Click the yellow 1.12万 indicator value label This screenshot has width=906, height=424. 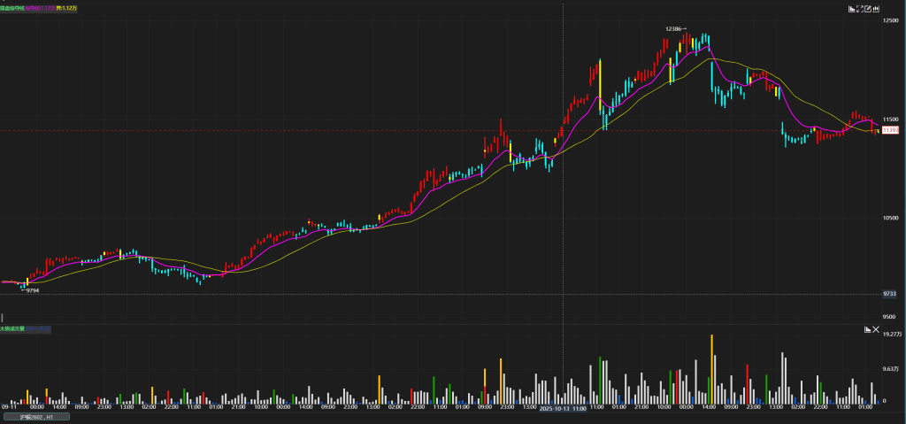(68, 8)
